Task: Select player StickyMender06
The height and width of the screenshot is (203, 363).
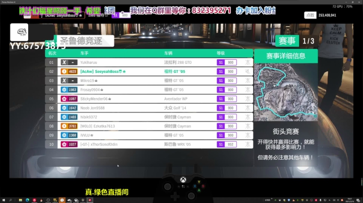Action: coord(149,98)
